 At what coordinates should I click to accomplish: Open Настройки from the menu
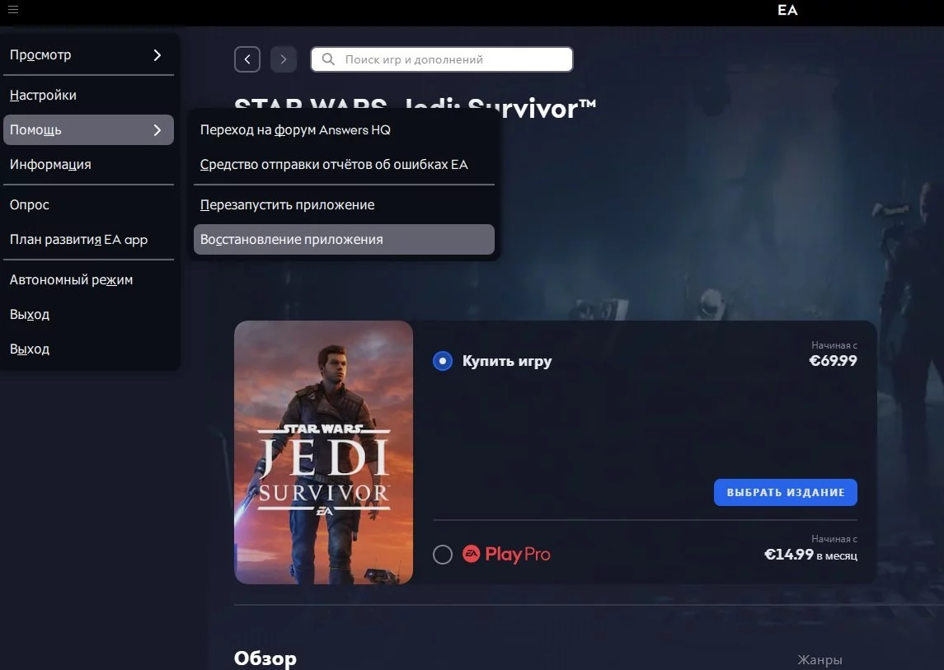[88, 95]
